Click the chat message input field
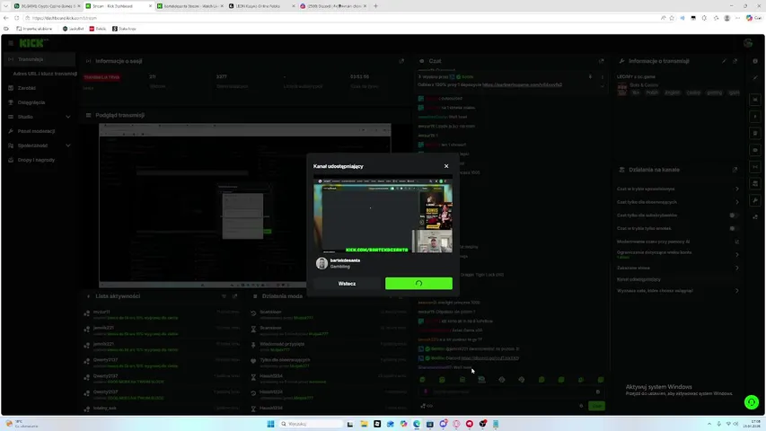The width and height of the screenshot is (766, 431). pyautogui.click(x=510, y=391)
